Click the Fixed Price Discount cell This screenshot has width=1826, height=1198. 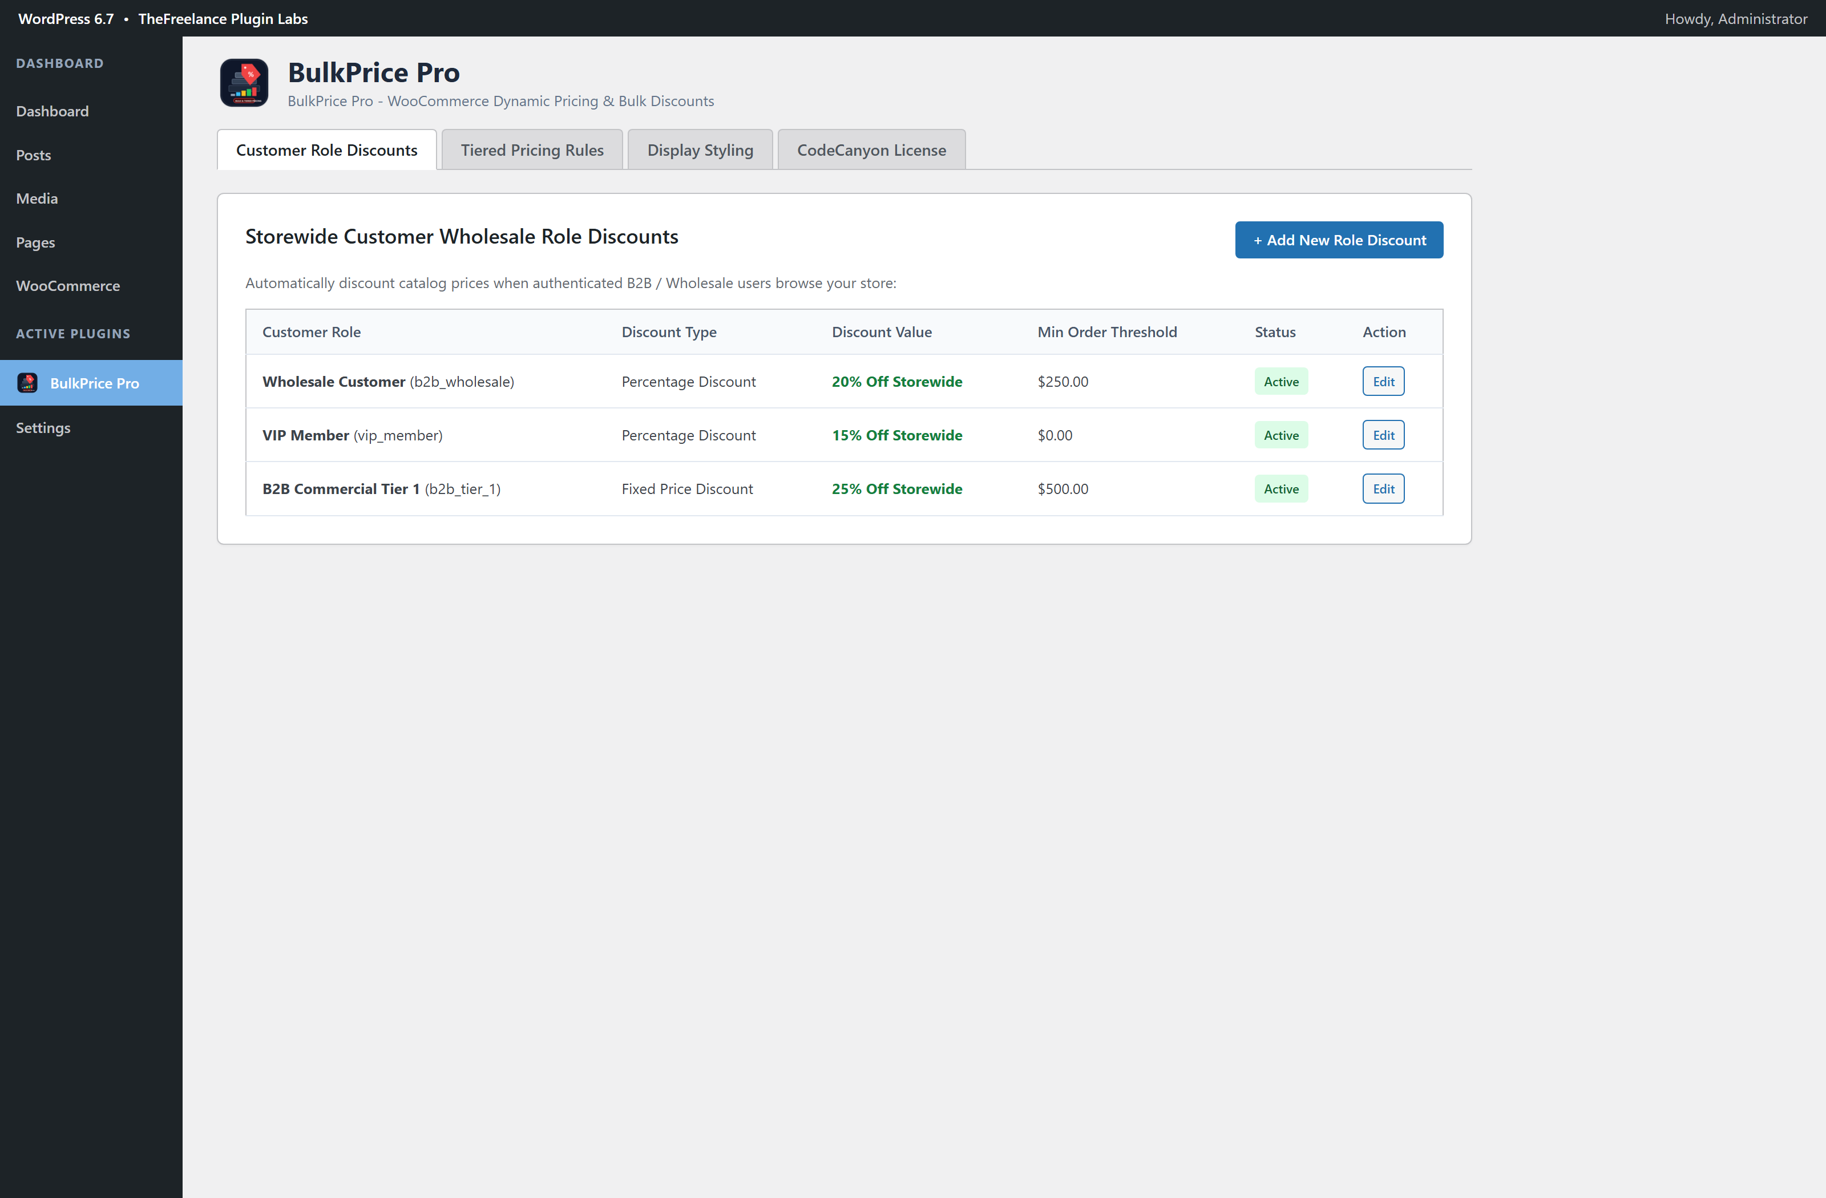click(688, 488)
